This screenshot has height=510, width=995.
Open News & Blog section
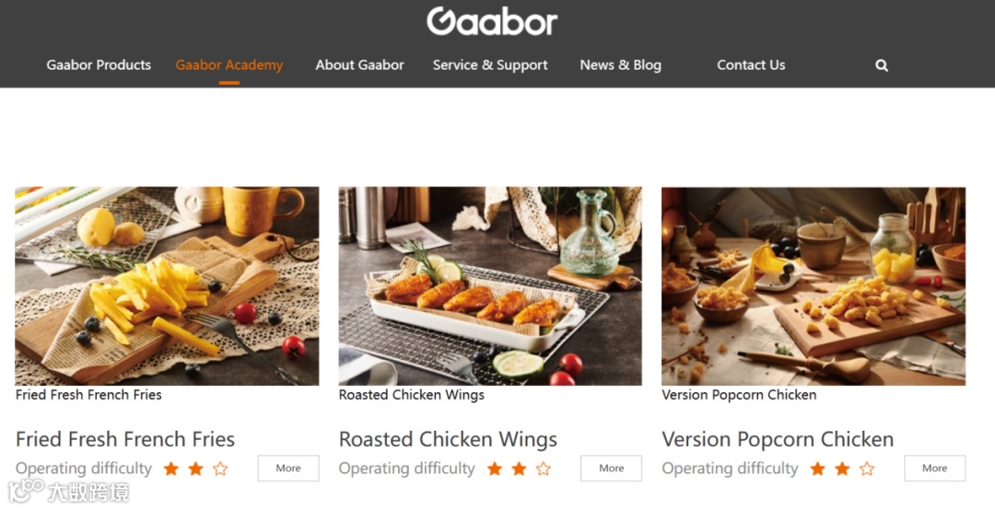(x=621, y=64)
